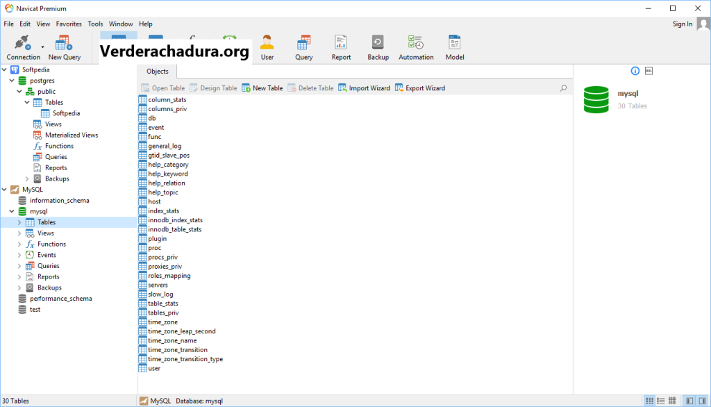Open the Report section in toolbar

point(341,47)
